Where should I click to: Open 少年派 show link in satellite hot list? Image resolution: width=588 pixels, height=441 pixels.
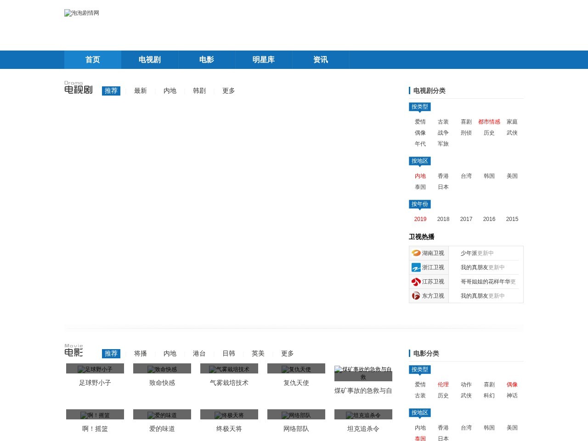point(469,253)
